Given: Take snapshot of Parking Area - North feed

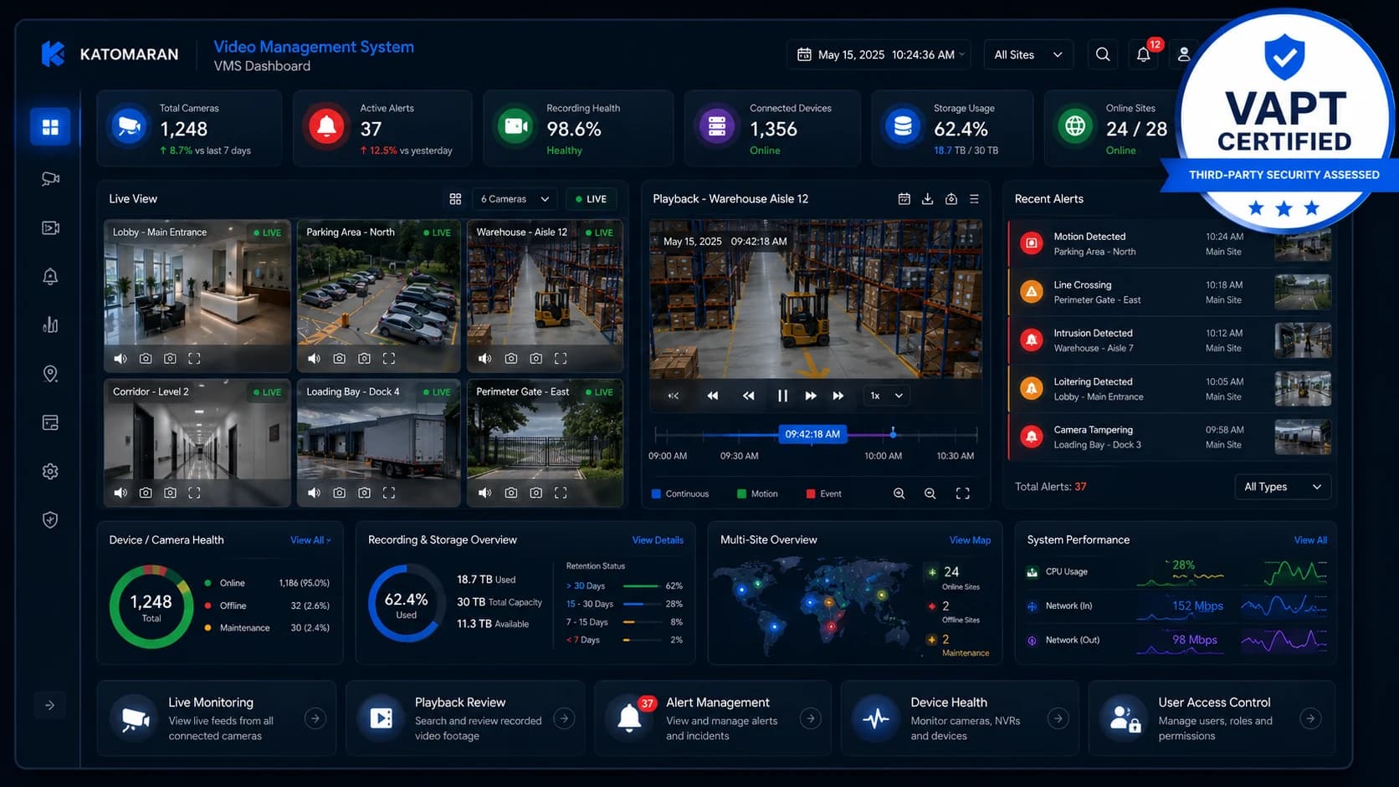Looking at the screenshot, I should coord(339,358).
